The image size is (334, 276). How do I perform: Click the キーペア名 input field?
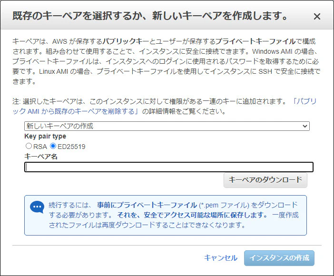(169, 167)
